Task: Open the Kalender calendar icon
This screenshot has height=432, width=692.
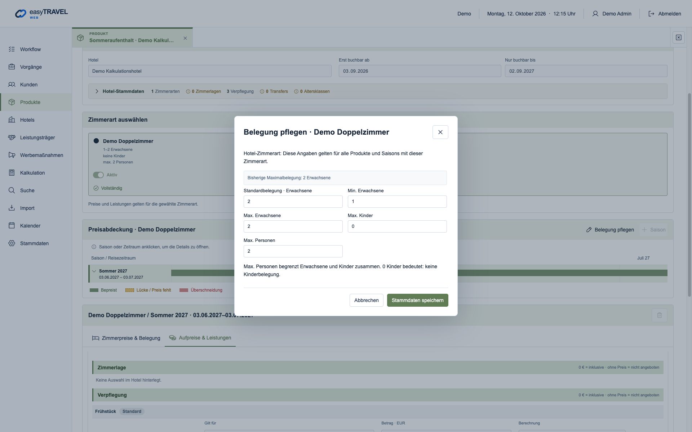Action: point(12,226)
